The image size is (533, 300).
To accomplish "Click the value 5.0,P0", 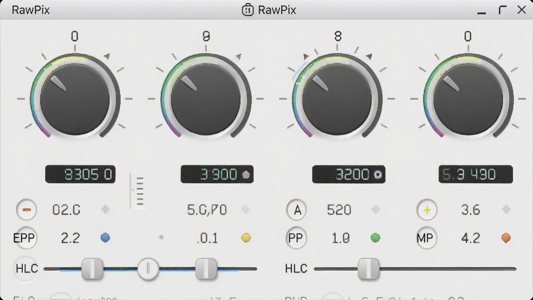I will click(x=207, y=210).
